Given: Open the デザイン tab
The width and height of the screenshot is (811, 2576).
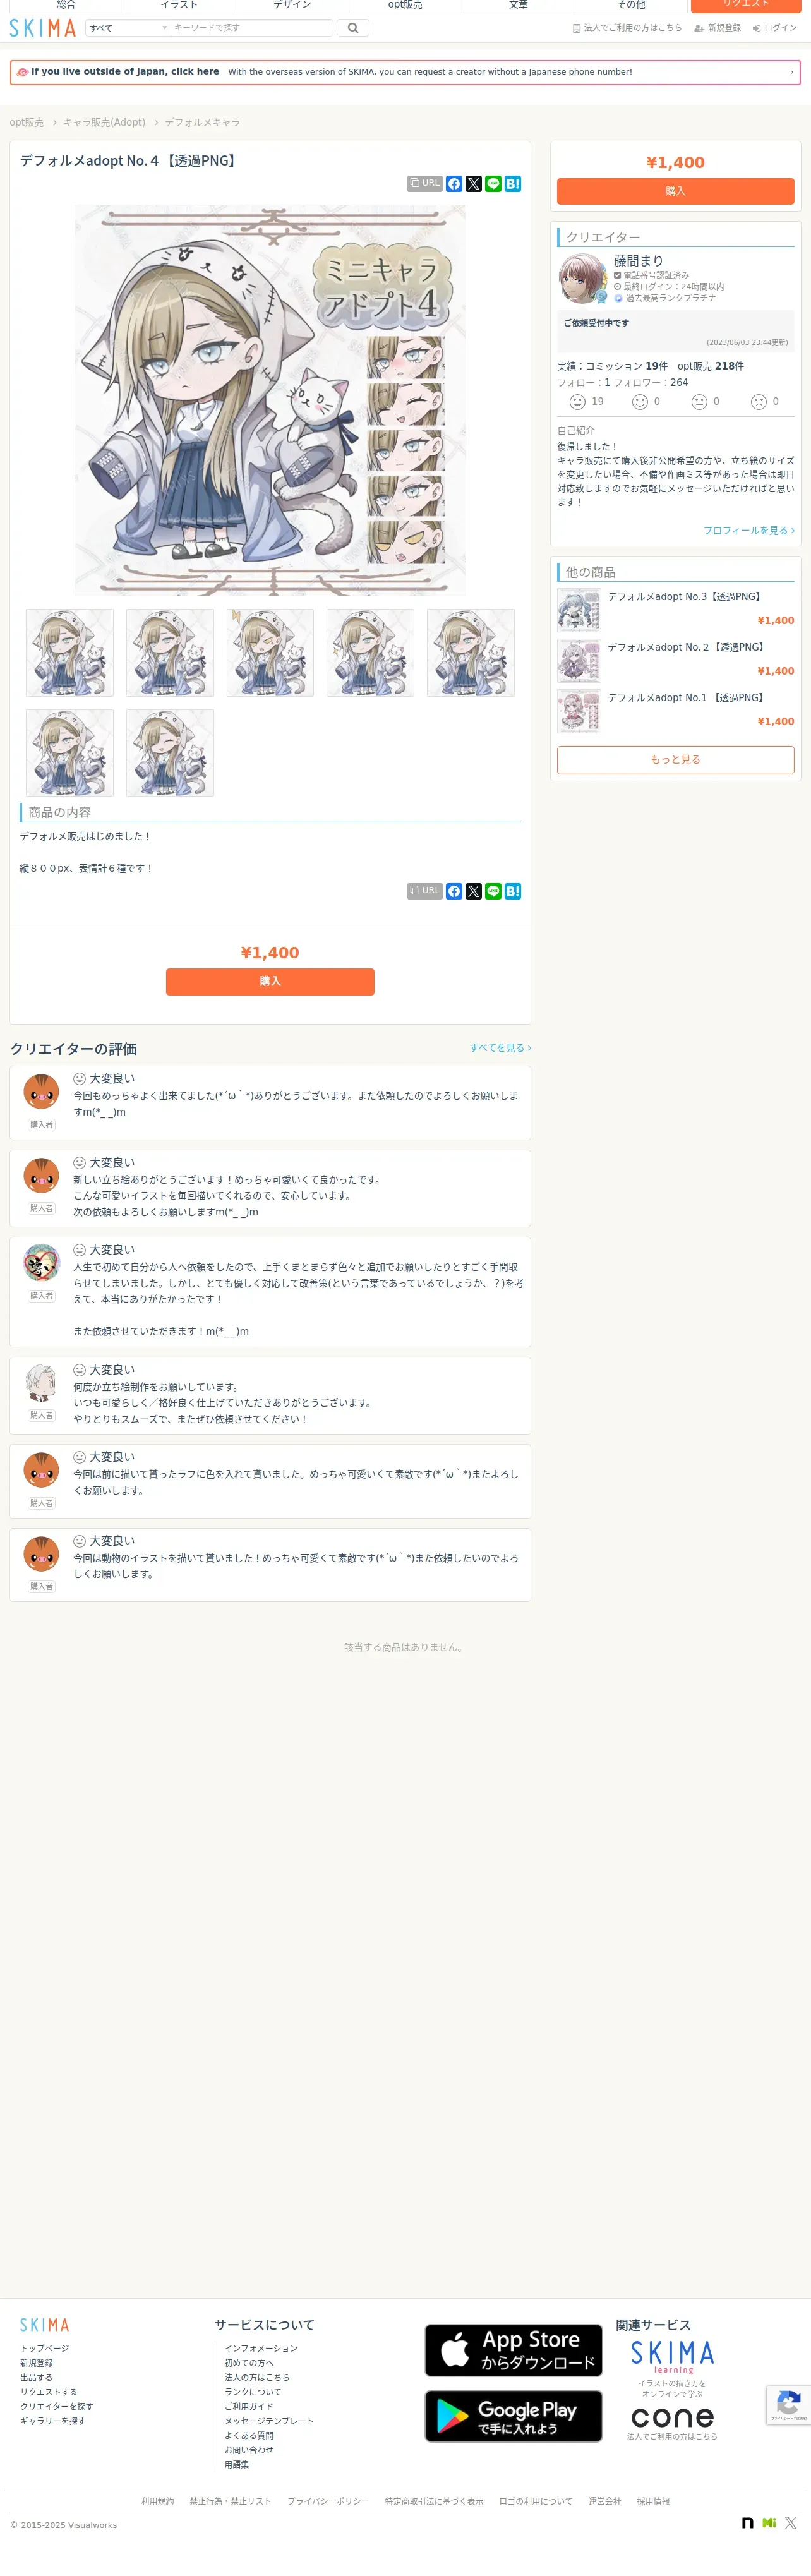Looking at the screenshot, I should pos(292,5).
